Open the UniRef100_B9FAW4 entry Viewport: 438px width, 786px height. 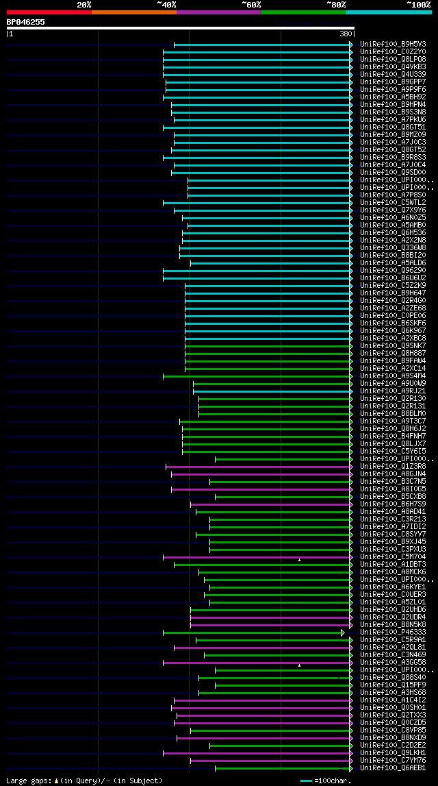(393, 361)
